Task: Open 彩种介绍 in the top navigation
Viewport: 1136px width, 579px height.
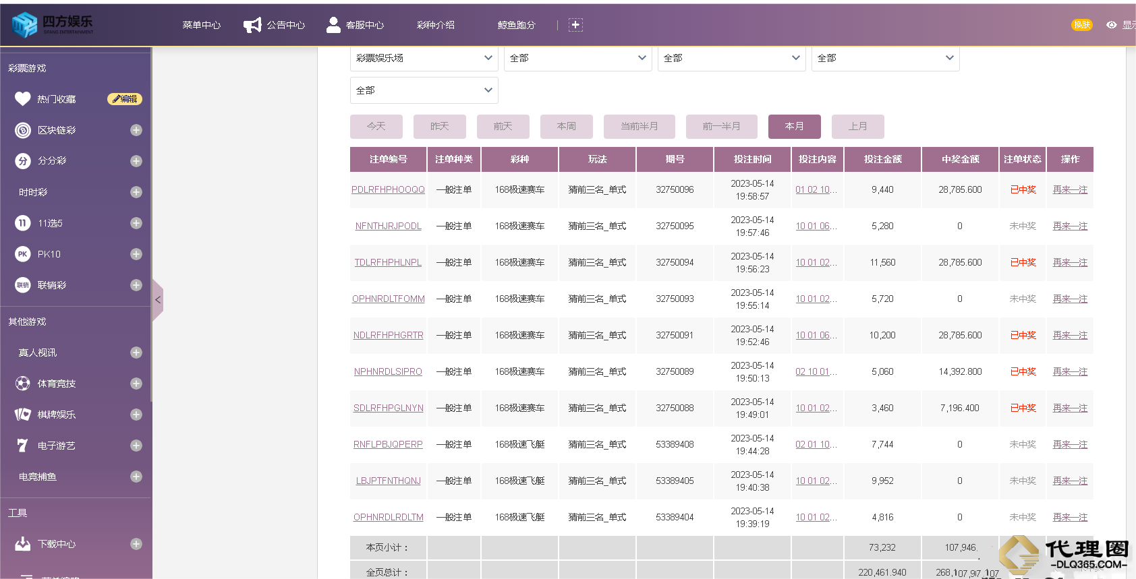Action: (x=436, y=25)
